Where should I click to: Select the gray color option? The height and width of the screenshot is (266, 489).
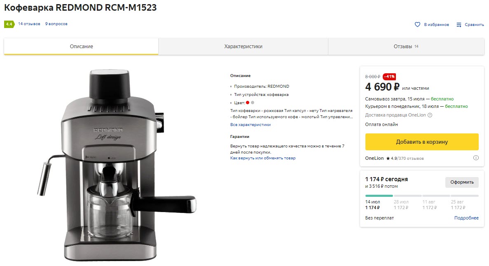pos(253,103)
